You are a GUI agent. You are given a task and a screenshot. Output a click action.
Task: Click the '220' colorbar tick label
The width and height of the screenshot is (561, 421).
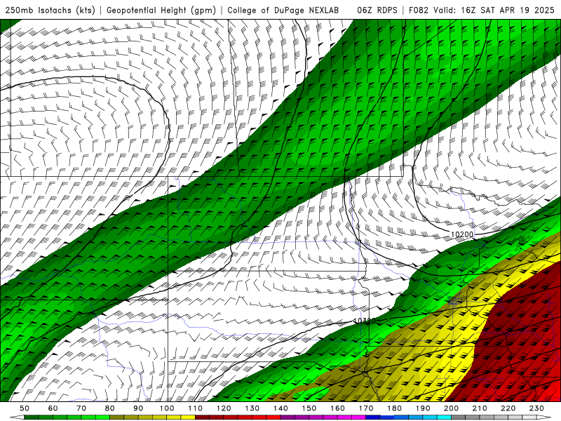[508, 408]
